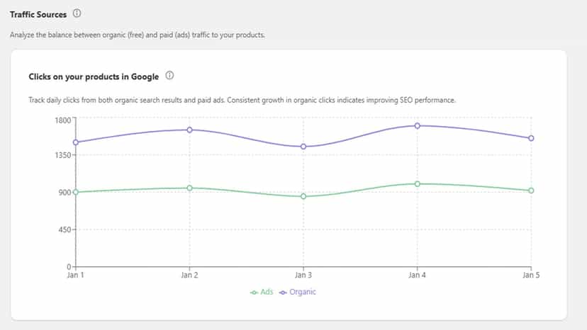Select the Ads data point for Jan 1
Image resolution: width=587 pixels, height=330 pixels.
click(x=76, y=192)
